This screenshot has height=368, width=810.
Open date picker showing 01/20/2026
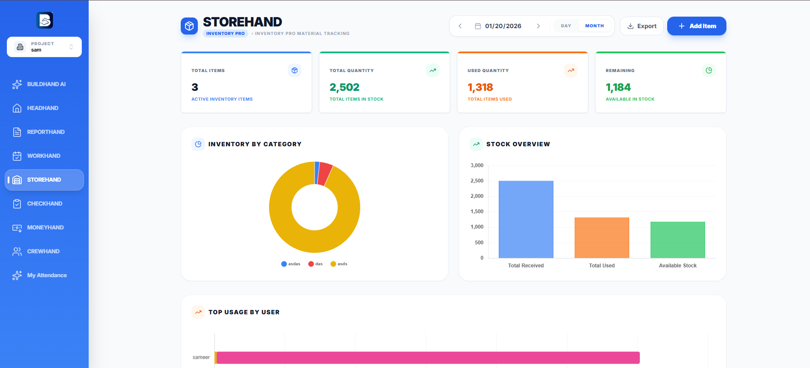click(x=499, y=26)
